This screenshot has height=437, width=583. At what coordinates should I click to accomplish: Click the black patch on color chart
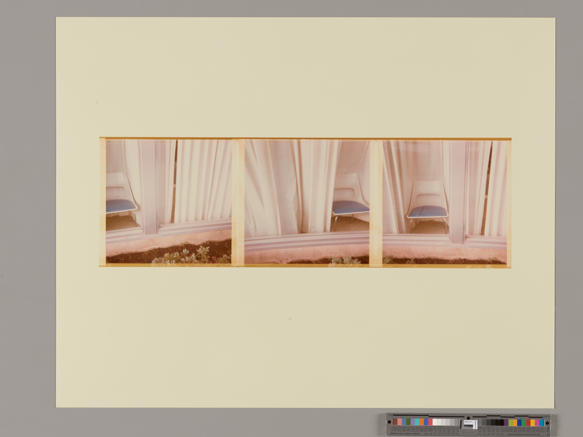(x=501, y=422)
